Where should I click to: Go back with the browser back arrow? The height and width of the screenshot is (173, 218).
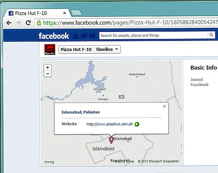[x=9, y=23]
